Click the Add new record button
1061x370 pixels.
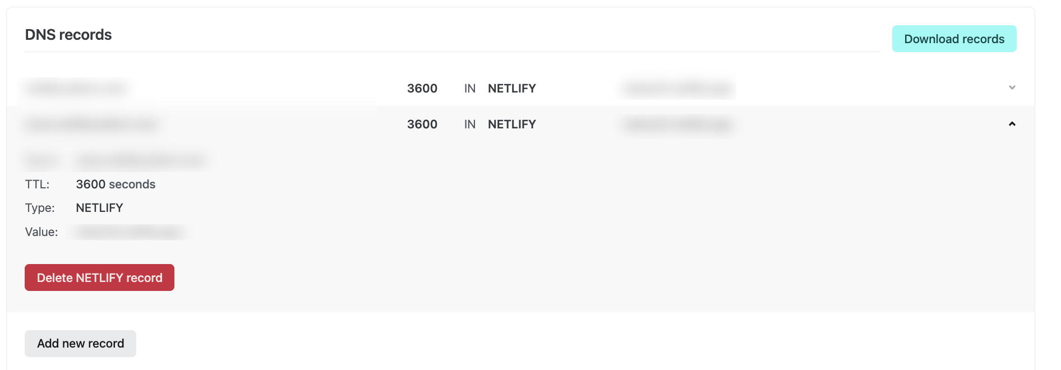(80, 343)
